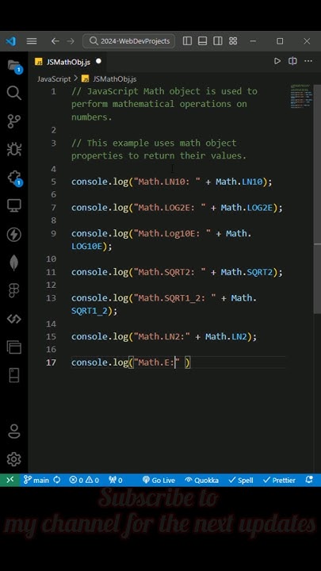Open the Source Control view

(13, 121)
